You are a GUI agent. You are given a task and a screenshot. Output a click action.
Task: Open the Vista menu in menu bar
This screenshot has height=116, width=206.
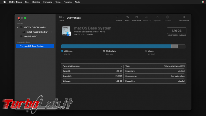tap(58, 2)
